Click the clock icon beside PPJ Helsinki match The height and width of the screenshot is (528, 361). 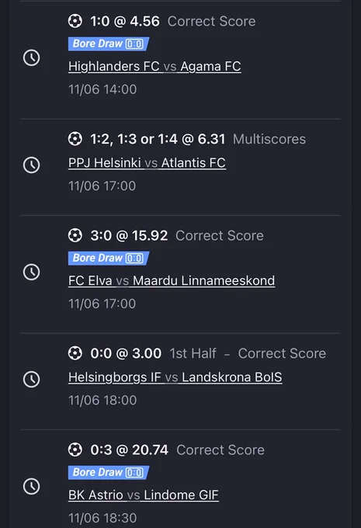[x=31, y=165]
